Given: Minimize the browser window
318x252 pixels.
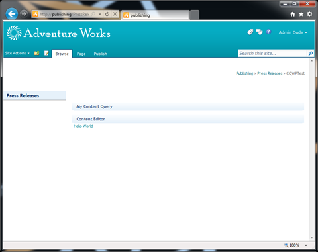Looking at the screenshot, I should 285,4.
